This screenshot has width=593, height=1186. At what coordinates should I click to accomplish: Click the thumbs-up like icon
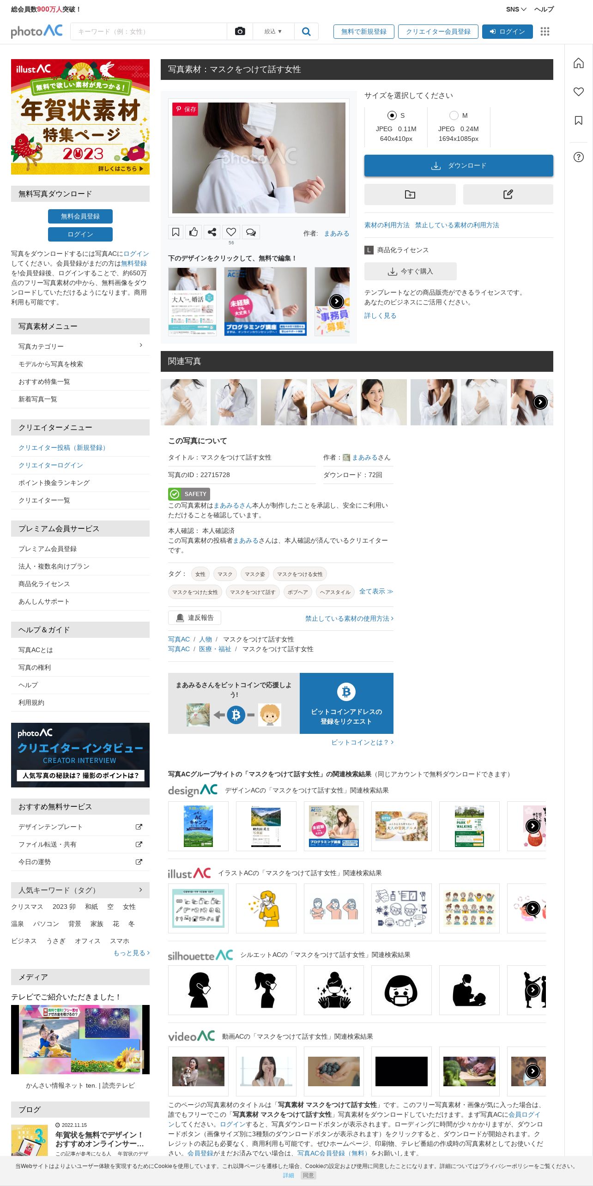click(x=194, y=232)
